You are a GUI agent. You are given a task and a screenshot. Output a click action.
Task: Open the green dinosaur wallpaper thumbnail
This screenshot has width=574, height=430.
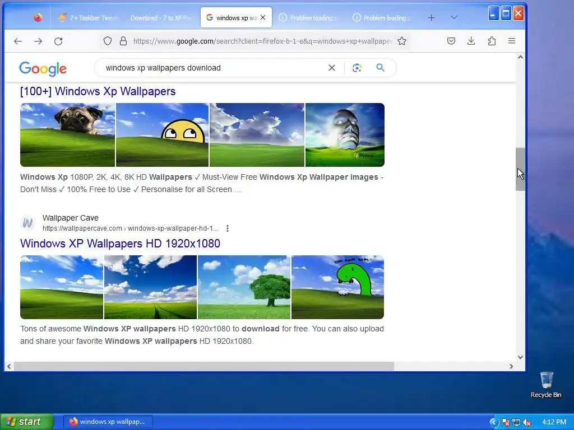coord(337,287)
